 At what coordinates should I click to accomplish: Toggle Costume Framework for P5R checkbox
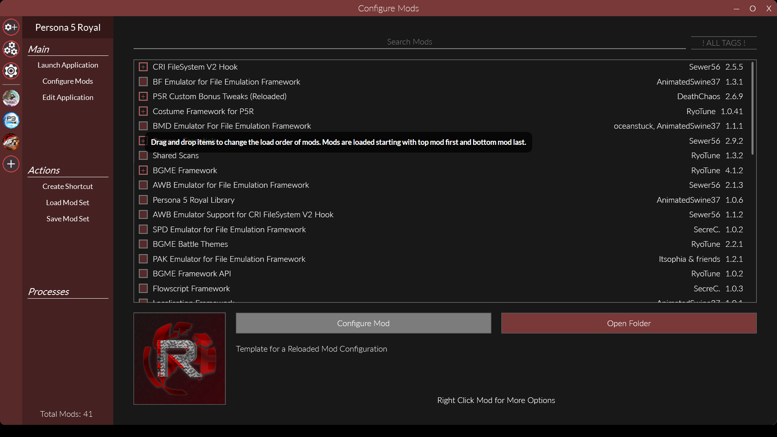(143, 111)
